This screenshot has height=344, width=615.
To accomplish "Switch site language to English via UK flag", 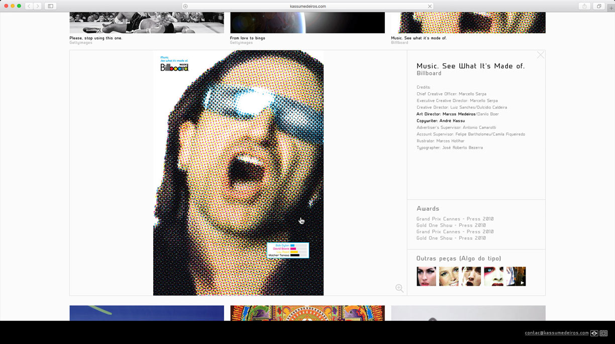I will [603, 333].
